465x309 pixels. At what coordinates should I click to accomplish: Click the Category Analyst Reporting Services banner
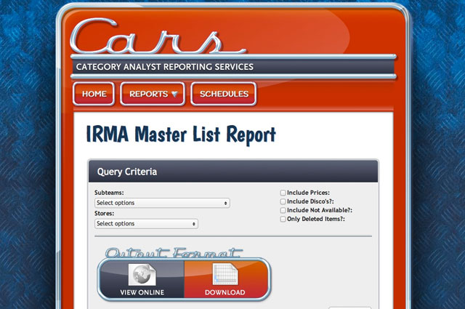point(165,68)
